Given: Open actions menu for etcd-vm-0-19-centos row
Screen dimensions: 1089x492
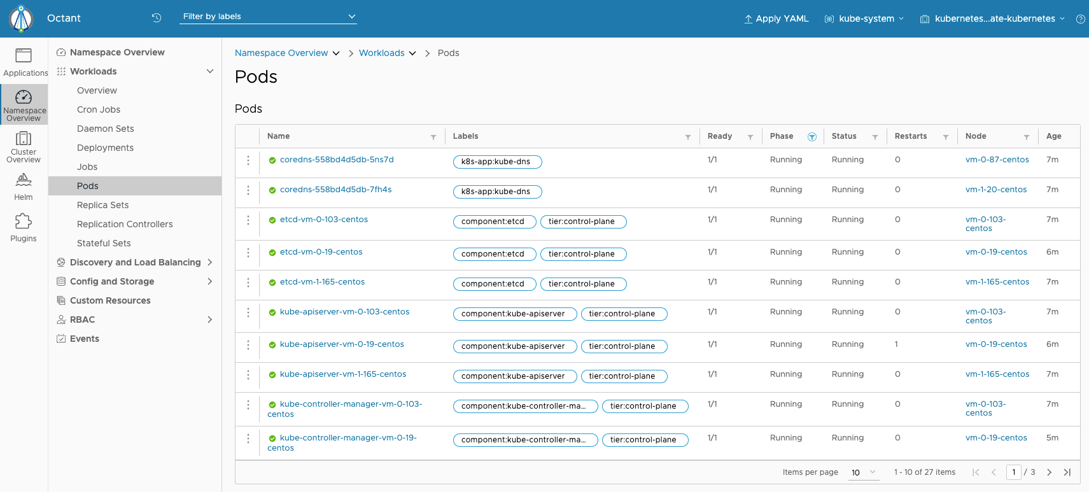Looking at the screenshot, I should (x=248, y=253).
